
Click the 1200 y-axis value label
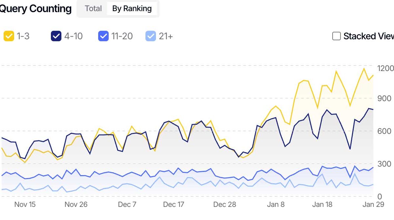coord(385,68)
